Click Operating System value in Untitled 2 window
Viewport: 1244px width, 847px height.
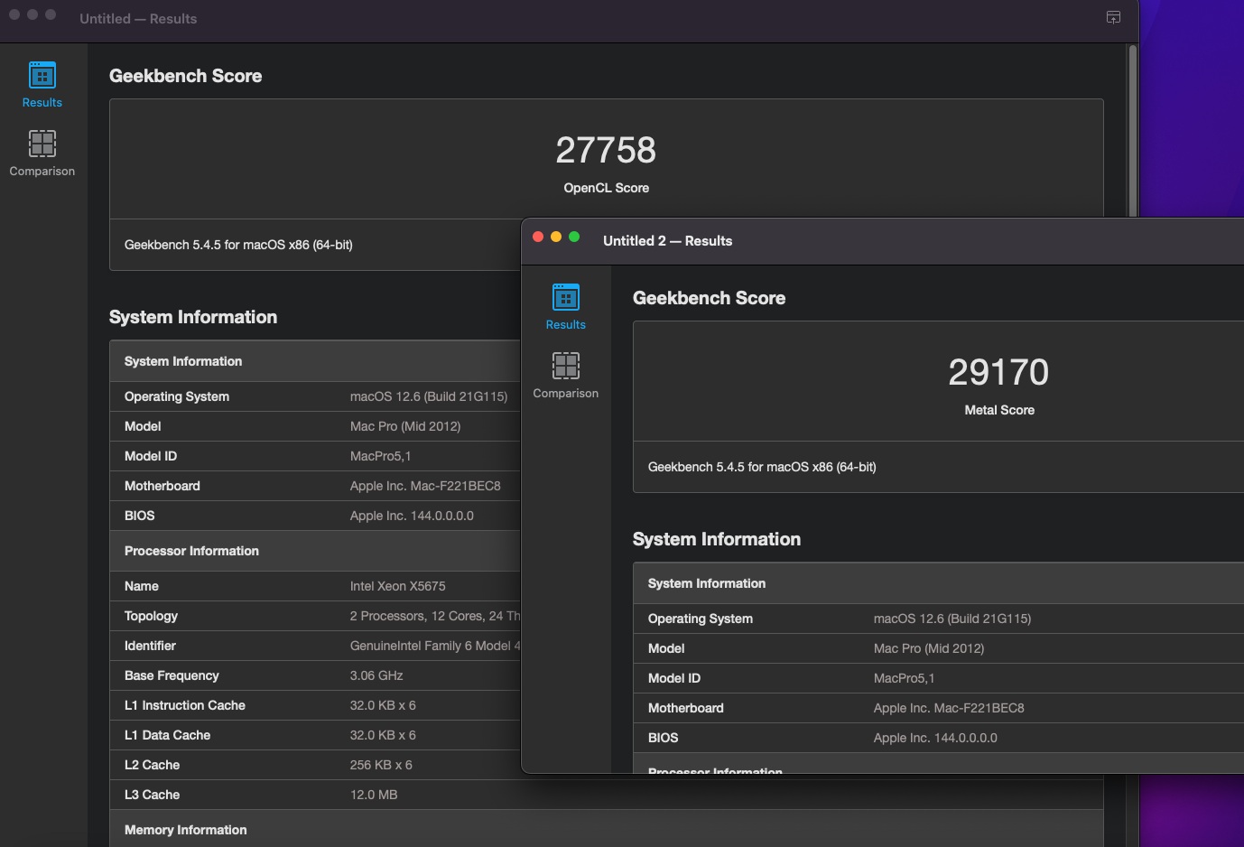coord(952,619)
